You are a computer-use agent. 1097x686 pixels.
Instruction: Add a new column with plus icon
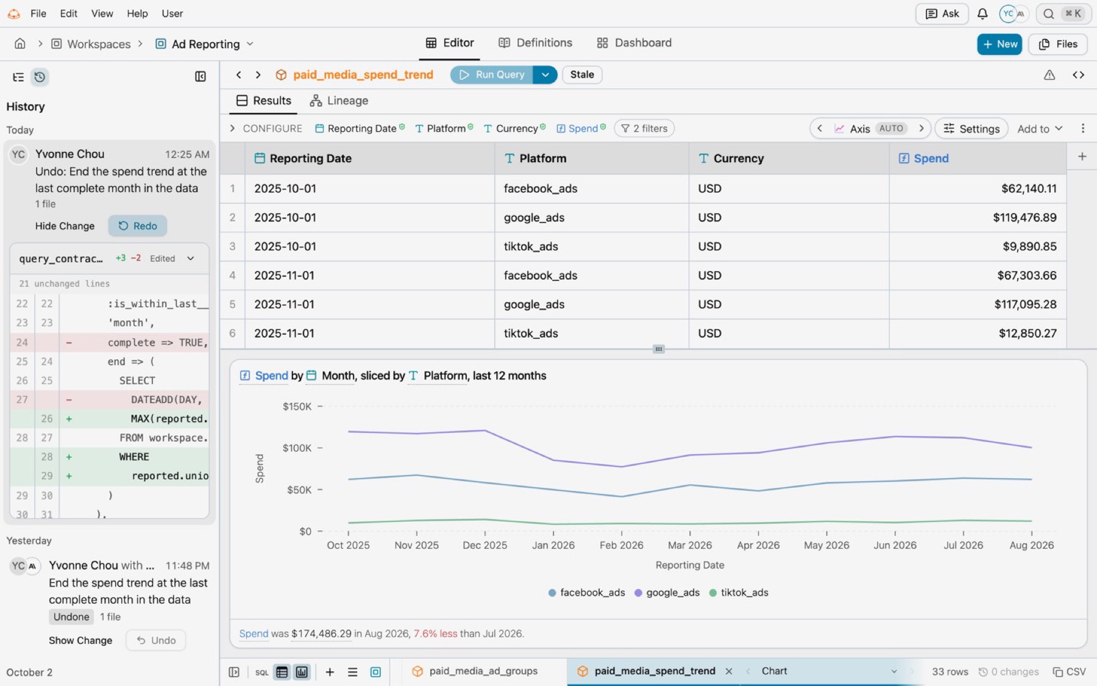1082,157
